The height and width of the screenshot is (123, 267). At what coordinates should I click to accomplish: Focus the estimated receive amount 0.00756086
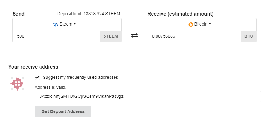pyautogui.click(x=194, y=36)
